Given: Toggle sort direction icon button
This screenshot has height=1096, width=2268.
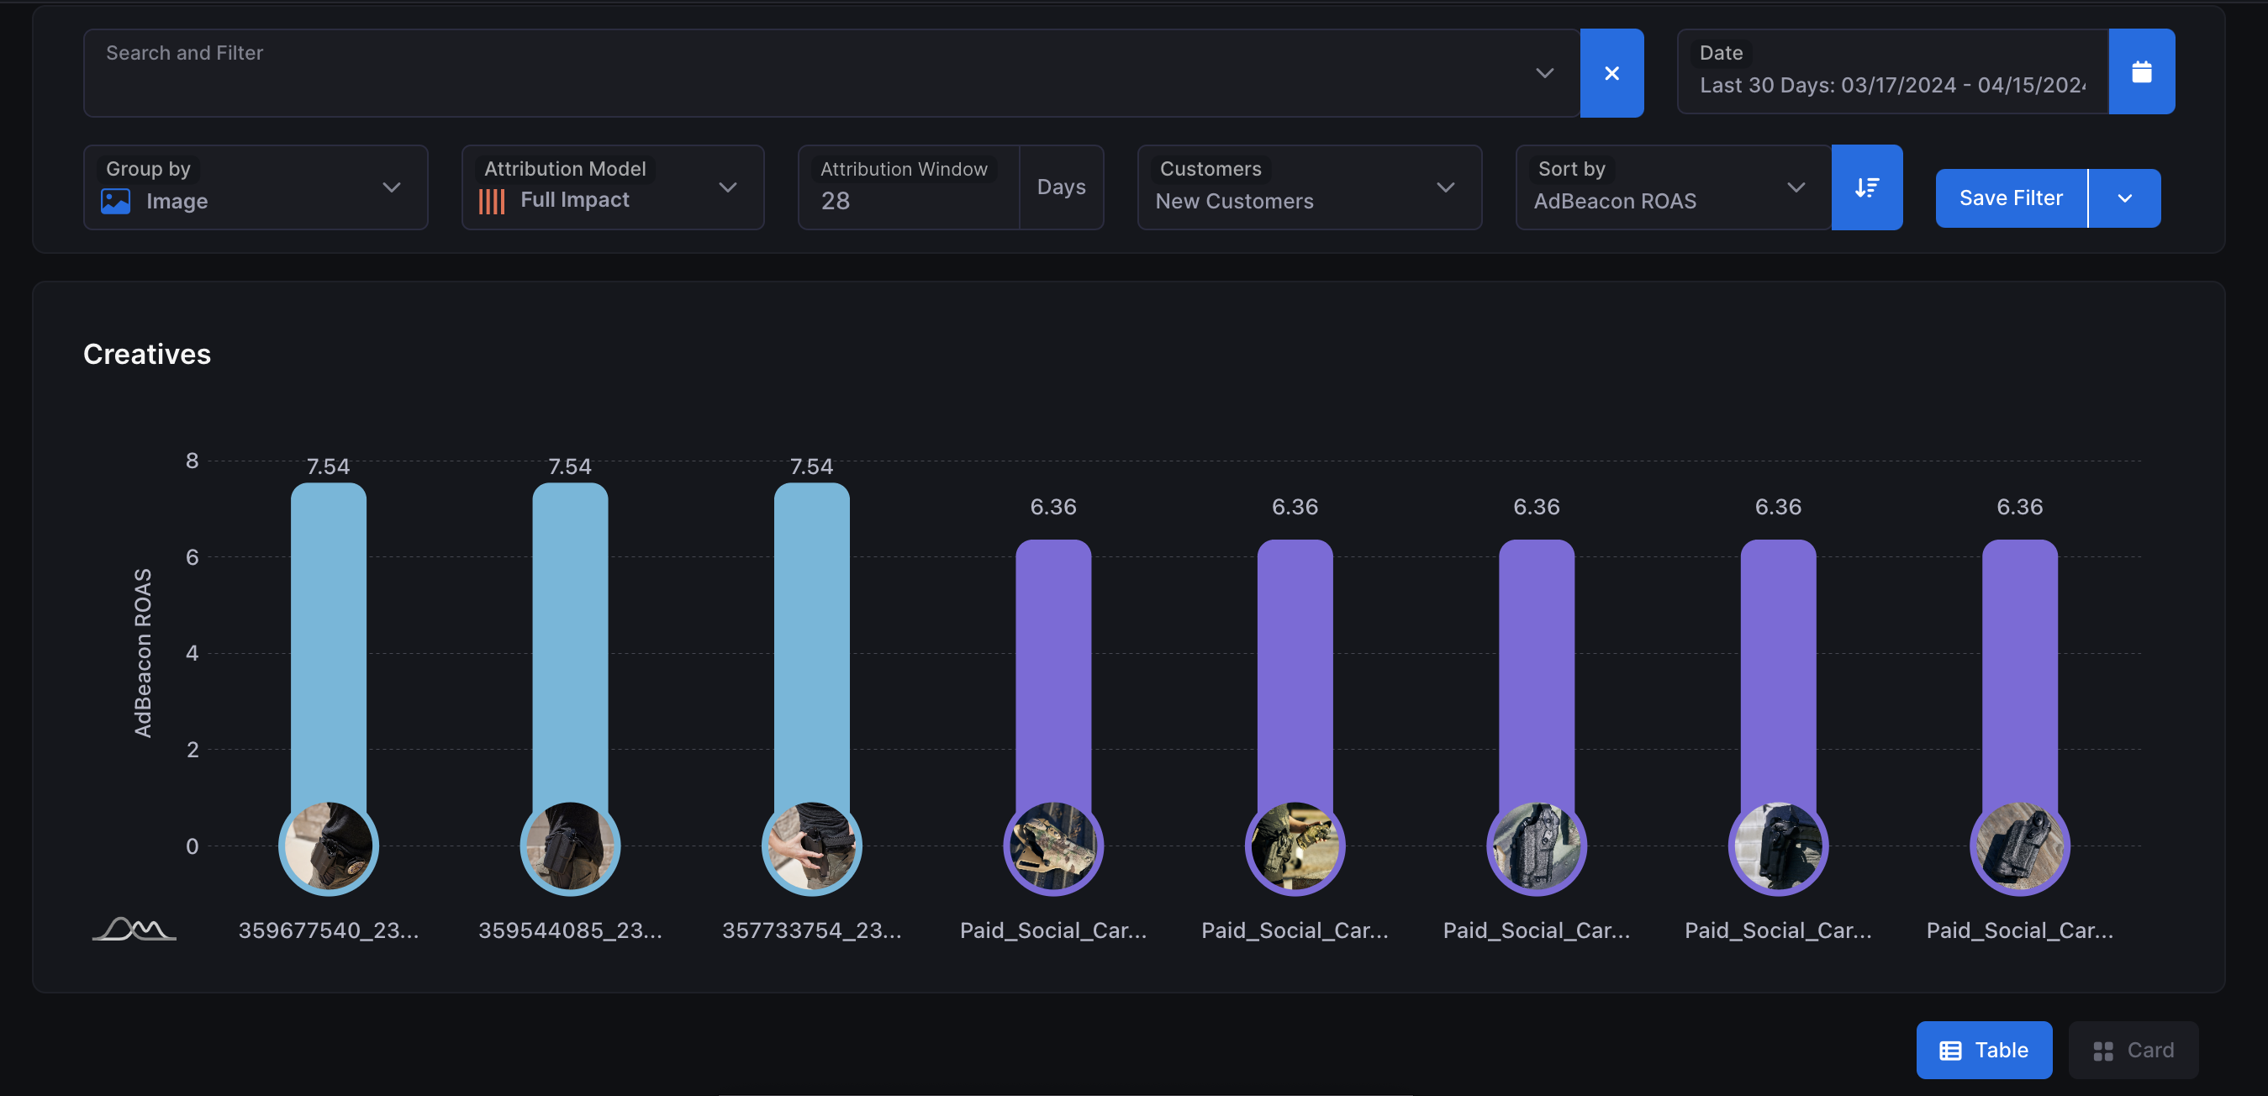Looking at the screenshot, I should (x=1866, y=187).
